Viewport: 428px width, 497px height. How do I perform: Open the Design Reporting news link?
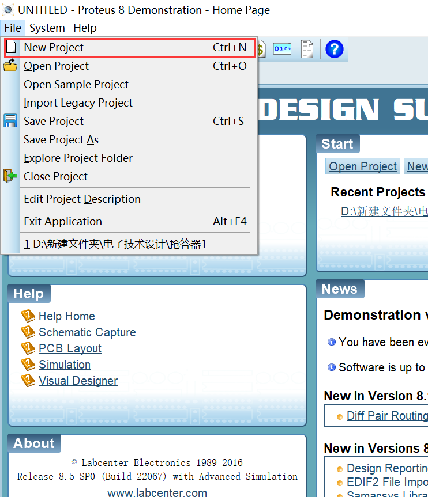tap(388, 468)
